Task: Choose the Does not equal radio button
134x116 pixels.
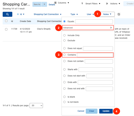Action: pyautogui.click(x=64, y=48)
